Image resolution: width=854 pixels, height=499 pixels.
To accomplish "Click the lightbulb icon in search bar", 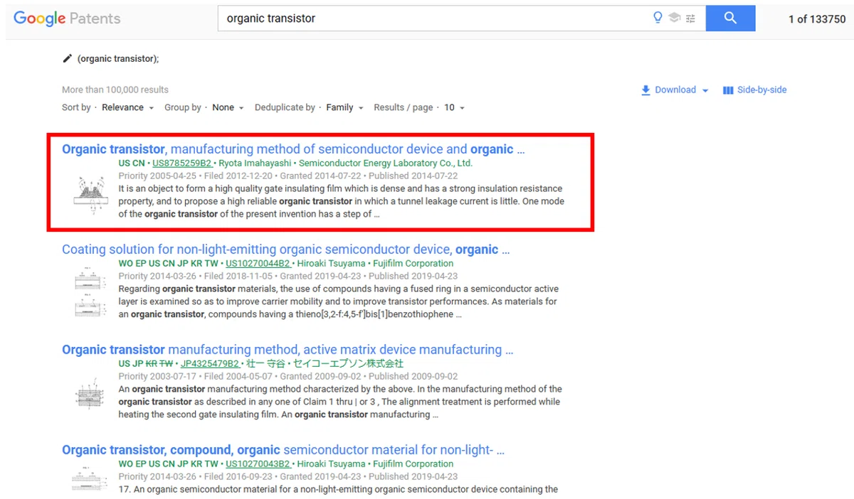I will [658, 18].
